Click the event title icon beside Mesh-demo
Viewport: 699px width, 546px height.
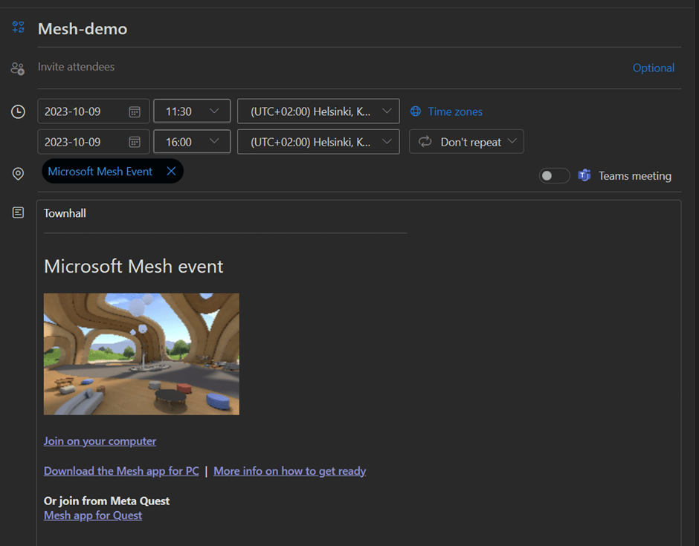pos(18,27)
